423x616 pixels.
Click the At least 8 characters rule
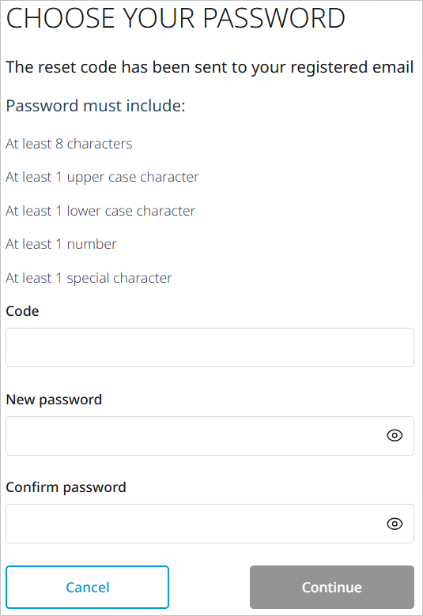(x=69, y=144)
